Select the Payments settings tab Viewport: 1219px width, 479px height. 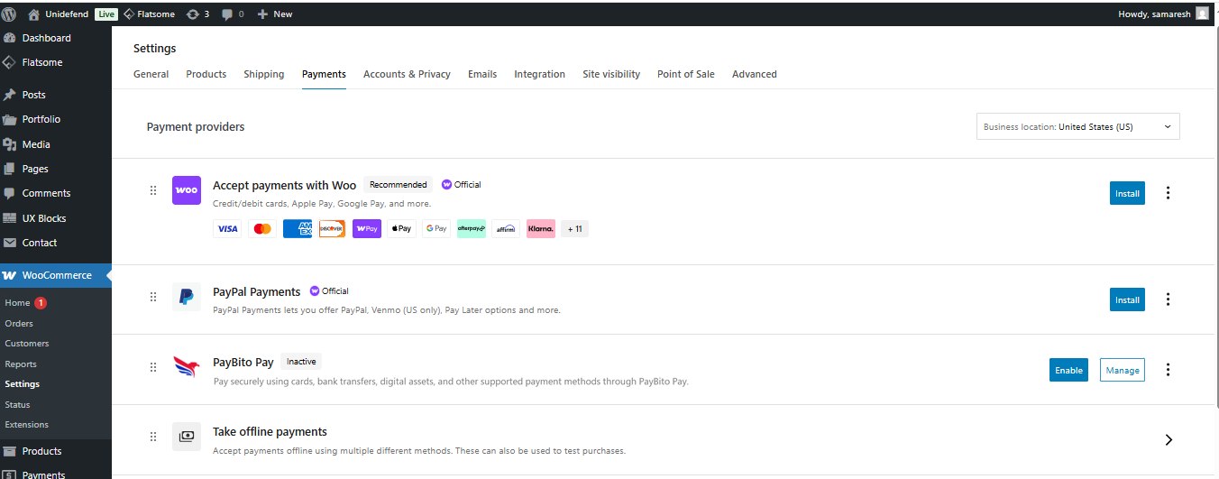[324, 74]
